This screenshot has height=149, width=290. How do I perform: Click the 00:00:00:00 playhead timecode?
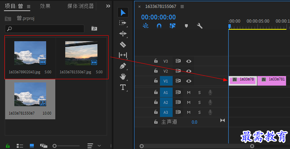point(158,17)
